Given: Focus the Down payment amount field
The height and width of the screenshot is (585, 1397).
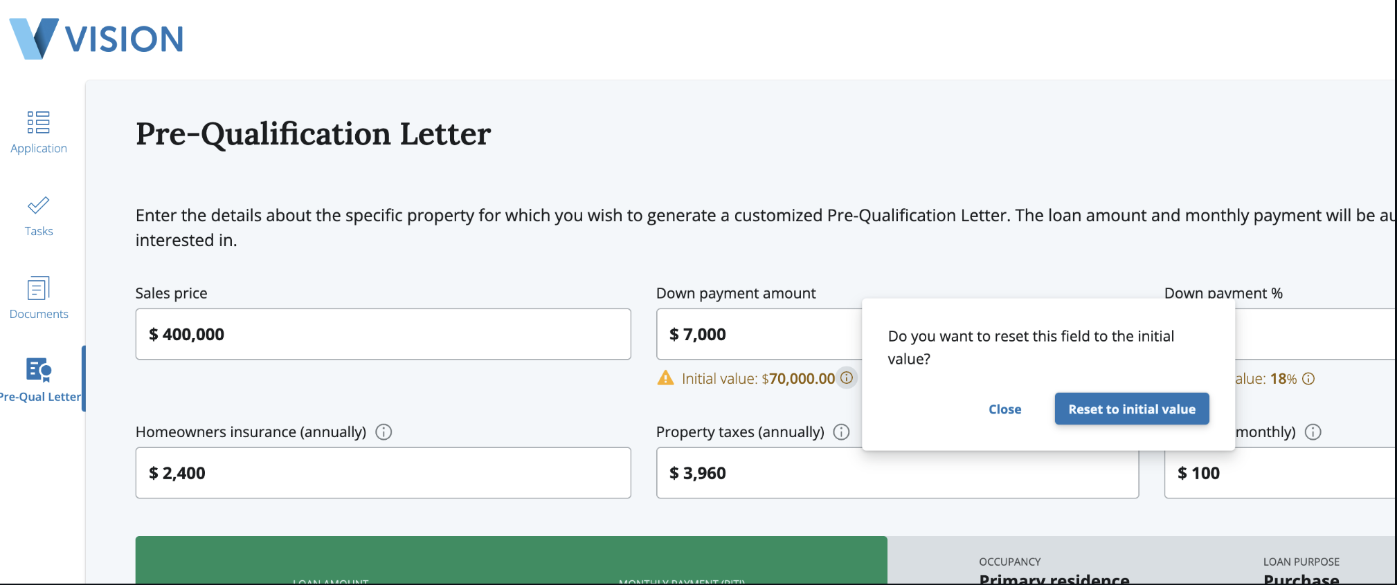Looking at the screenshot, I should pyautogui.click(x=758, y=335).
